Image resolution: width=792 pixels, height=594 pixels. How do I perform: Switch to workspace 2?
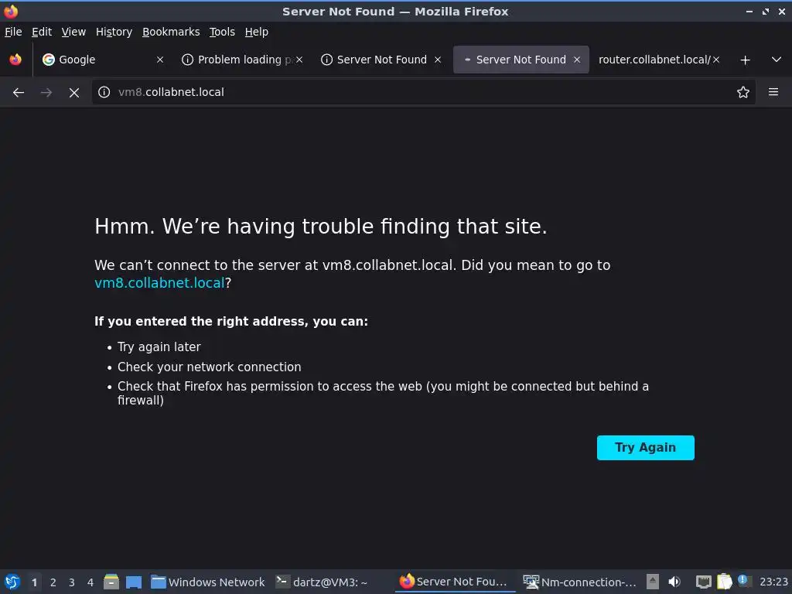[53, 582]
